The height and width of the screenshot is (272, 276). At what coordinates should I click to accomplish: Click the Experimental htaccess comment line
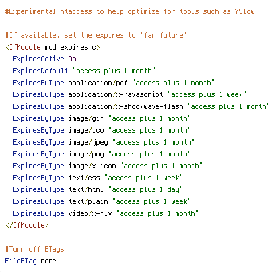pos(130,11)
